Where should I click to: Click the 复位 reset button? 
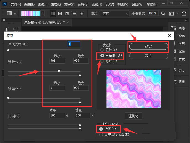click(149, 56)
